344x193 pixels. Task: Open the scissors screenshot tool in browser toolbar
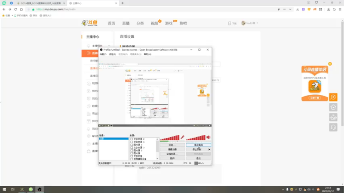(298, 9)
